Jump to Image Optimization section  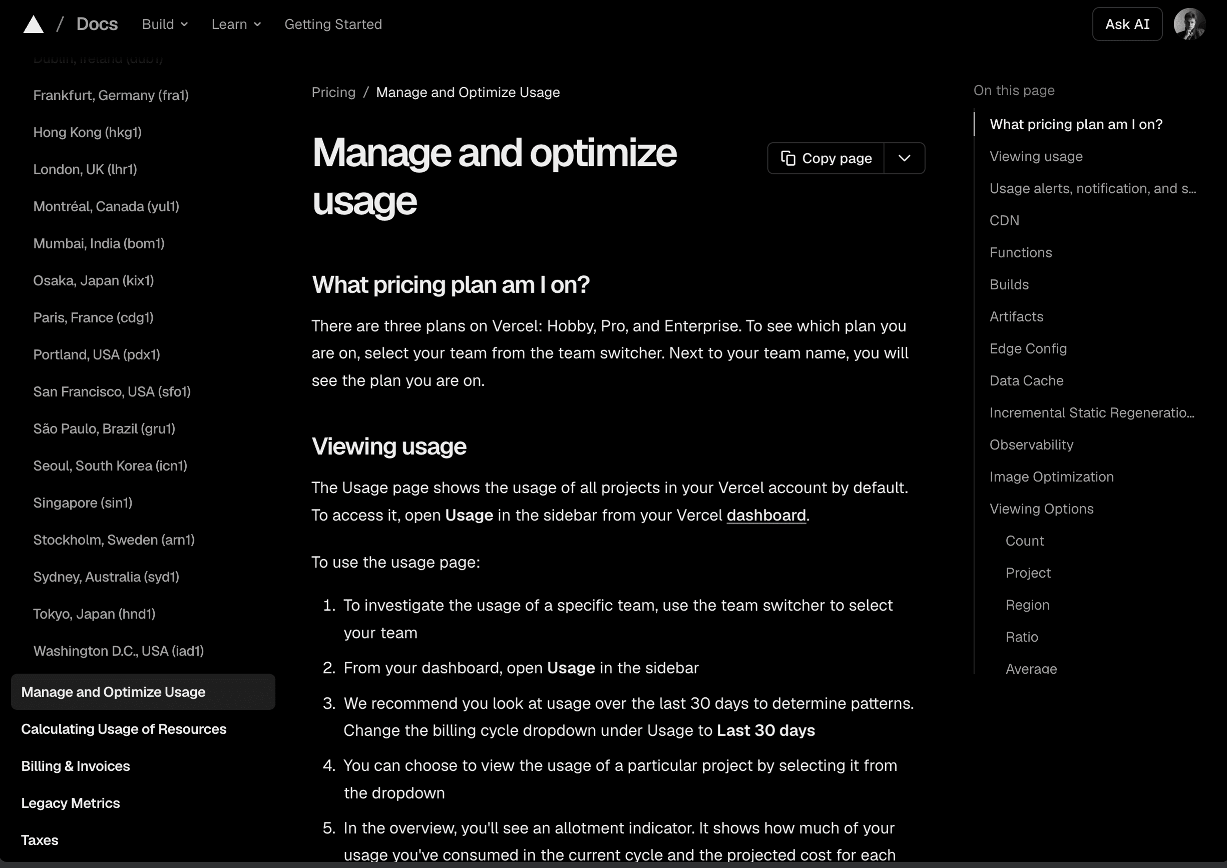point(1052,477)
